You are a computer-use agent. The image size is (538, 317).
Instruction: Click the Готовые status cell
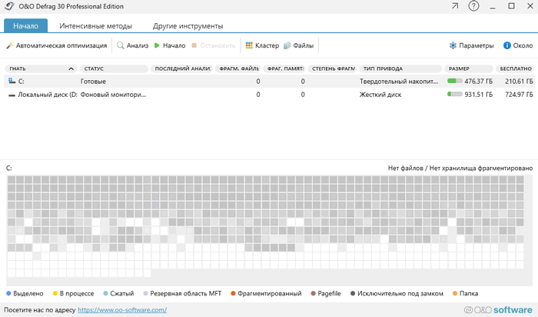(93, 82)
